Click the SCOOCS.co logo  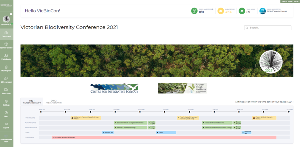(x=6, y=5)
